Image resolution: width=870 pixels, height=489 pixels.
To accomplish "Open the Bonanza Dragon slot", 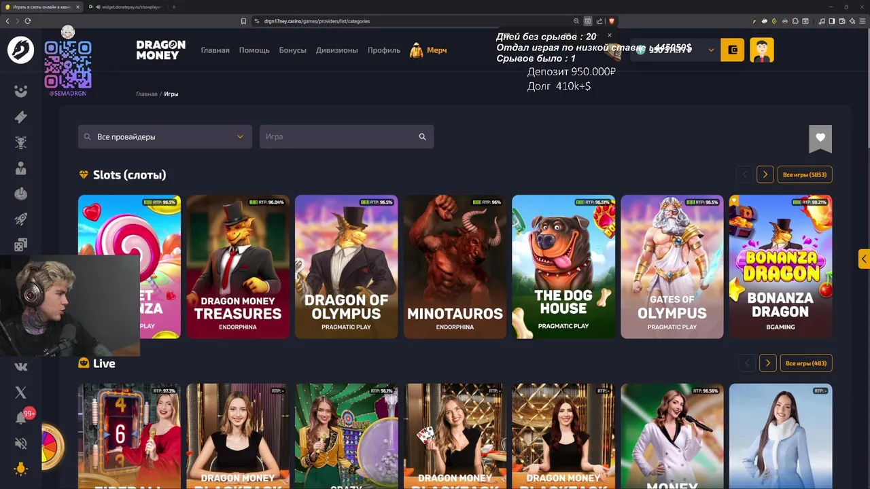I will point(780,267).
